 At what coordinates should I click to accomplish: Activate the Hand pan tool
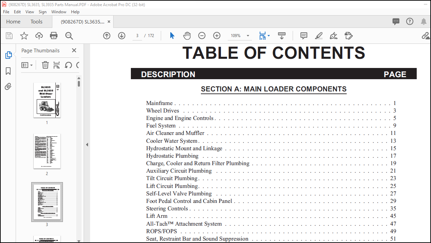tap(187, 36)
